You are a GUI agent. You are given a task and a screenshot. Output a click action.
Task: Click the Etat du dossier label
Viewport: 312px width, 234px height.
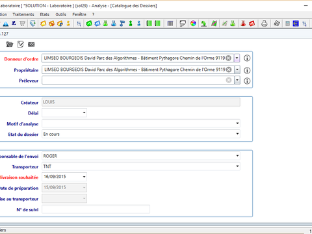click(23, 135)
